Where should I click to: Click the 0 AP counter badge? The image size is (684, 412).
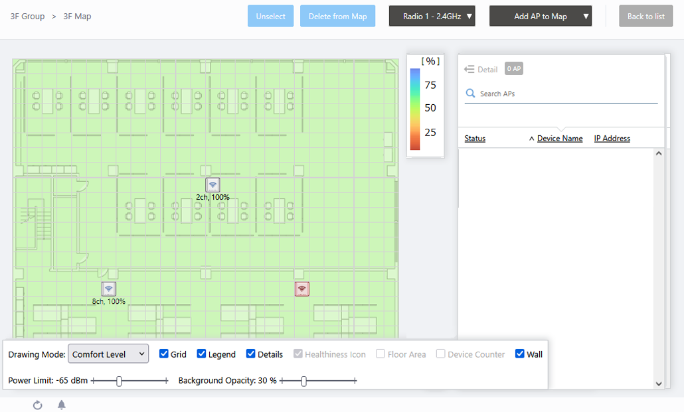coord(513,68)
